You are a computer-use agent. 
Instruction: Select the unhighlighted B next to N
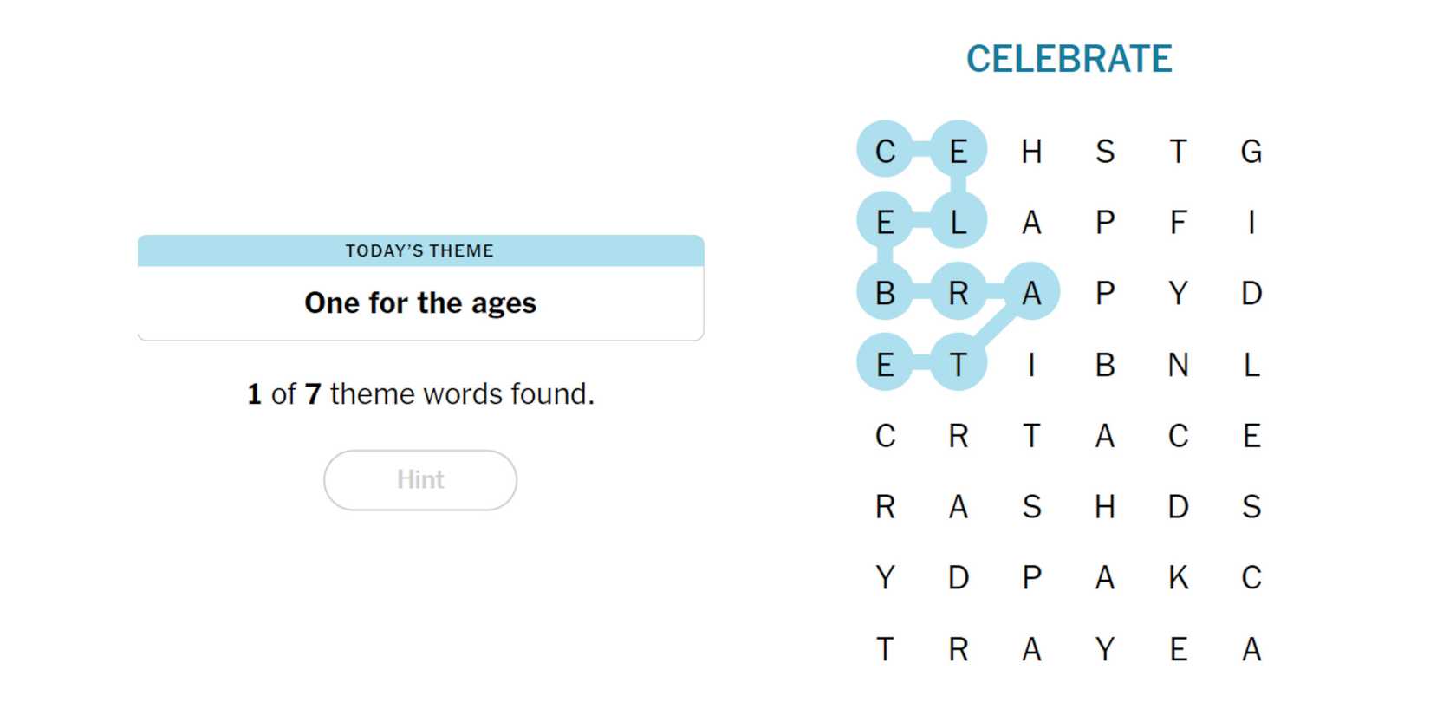[x=1105, y=365]
